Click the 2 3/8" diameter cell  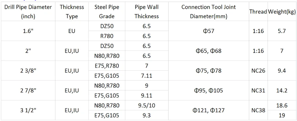(29, 71)
